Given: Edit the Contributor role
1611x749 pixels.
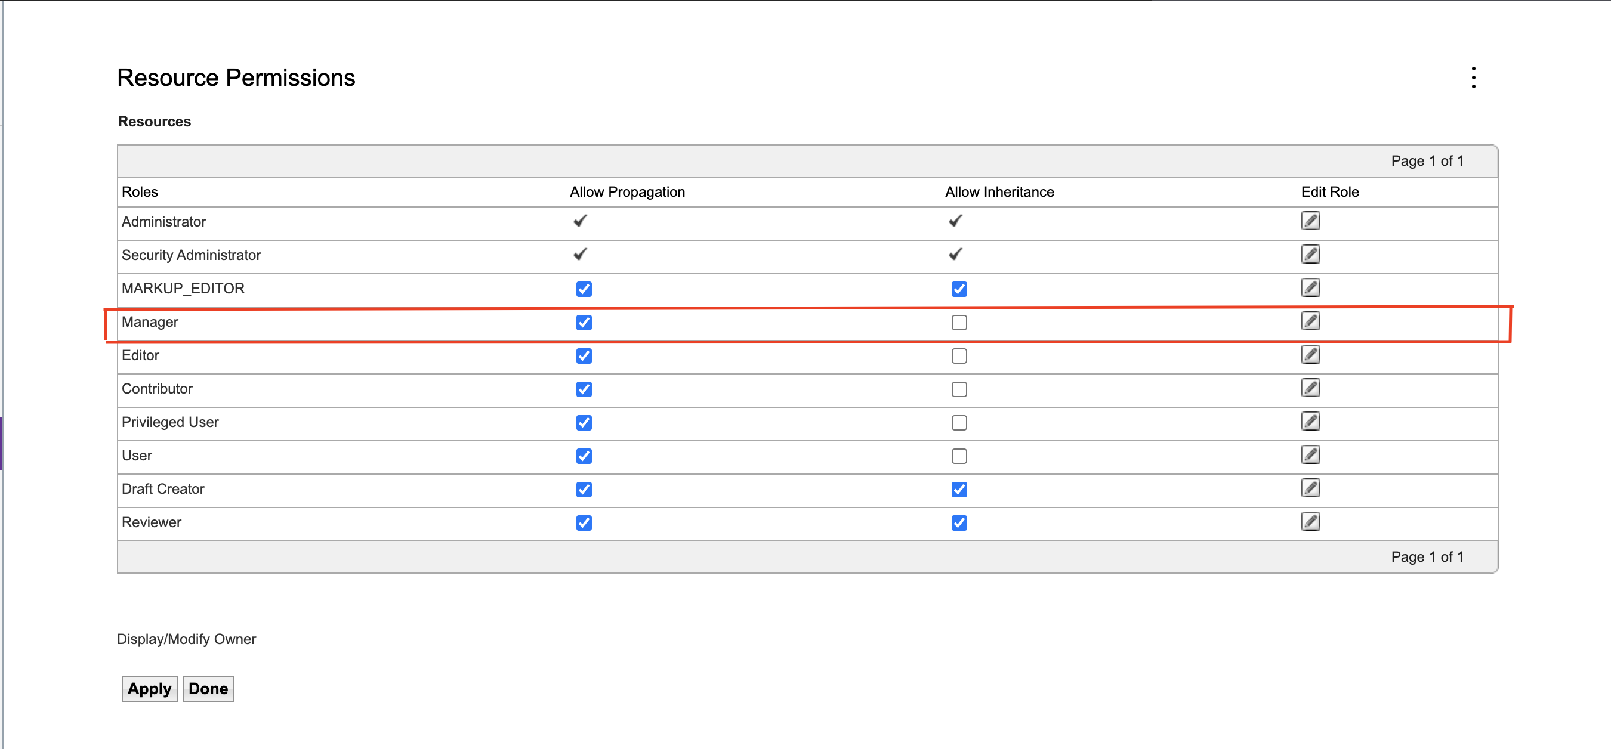Looking at the screenshot, I should click(1310, 388).
